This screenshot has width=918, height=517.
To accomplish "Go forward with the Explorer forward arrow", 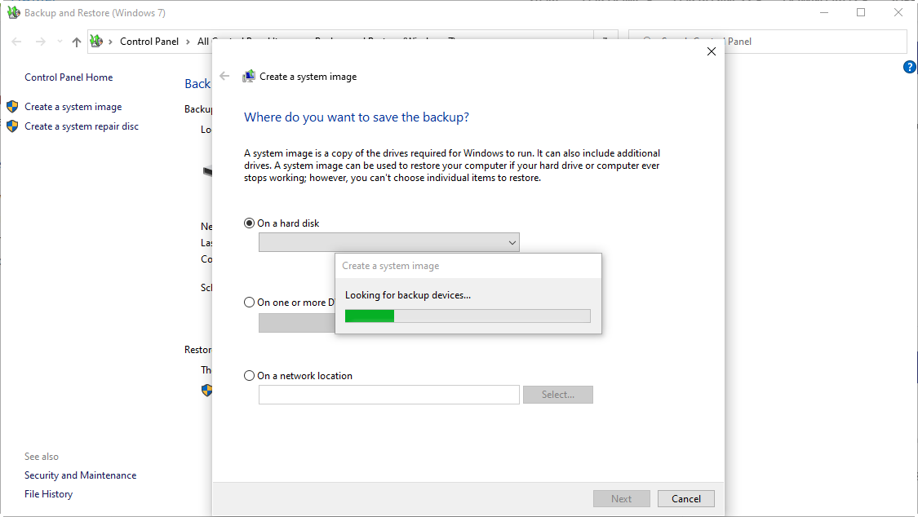I will [41, 42].
